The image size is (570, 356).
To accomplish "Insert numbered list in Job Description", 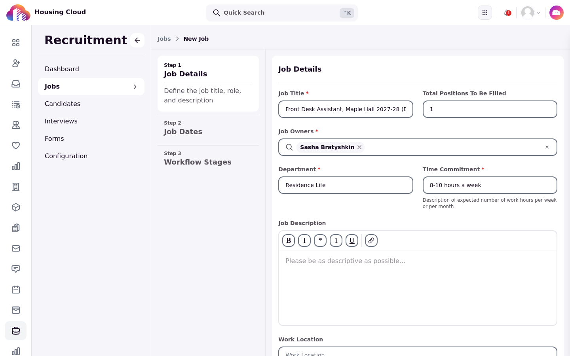I will click(336, 240).
